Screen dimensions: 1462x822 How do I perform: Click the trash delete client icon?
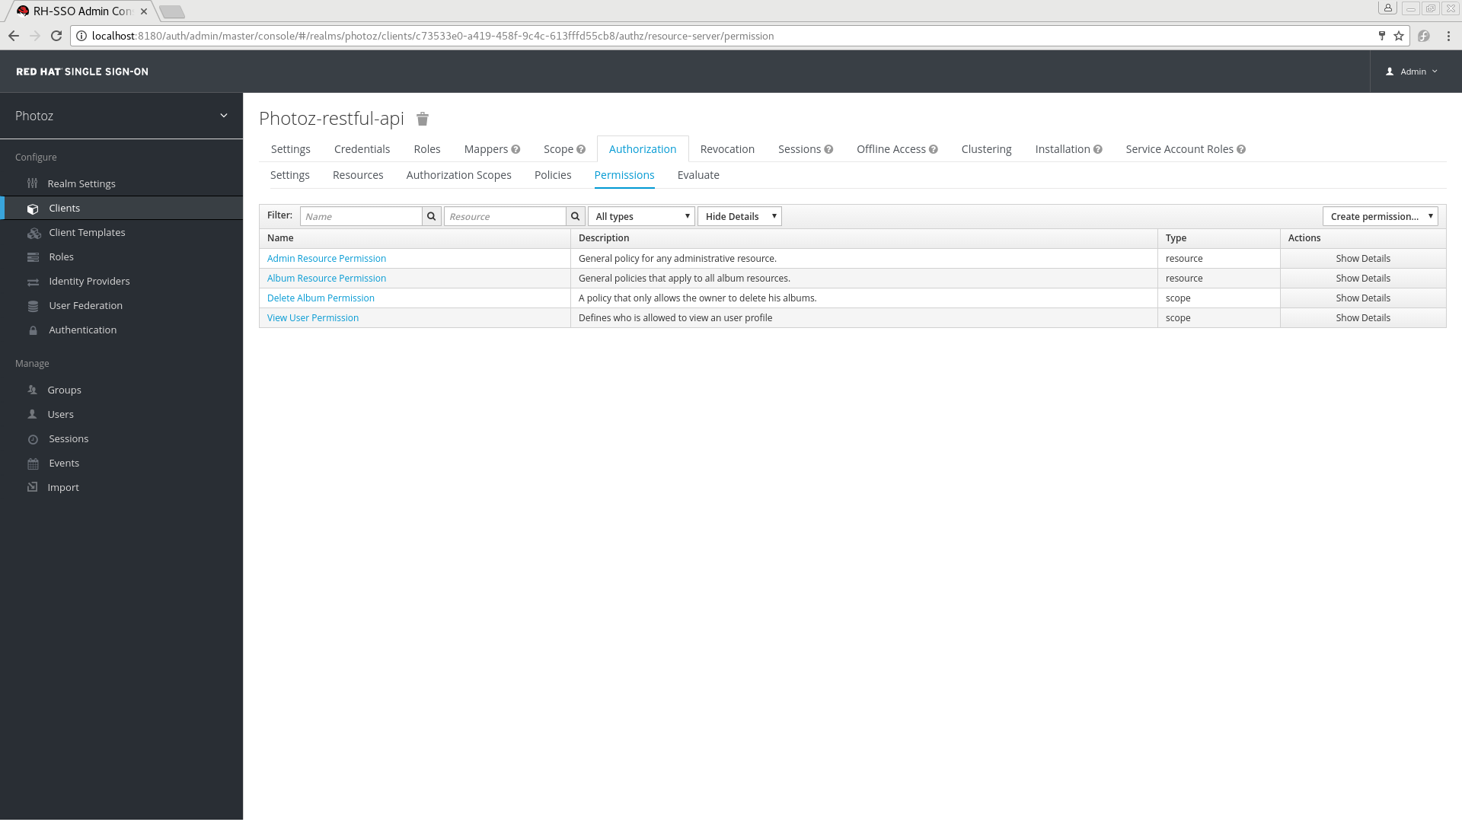[x=423, y=119]
